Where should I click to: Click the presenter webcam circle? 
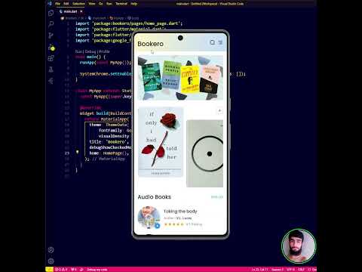pos(299,246)
